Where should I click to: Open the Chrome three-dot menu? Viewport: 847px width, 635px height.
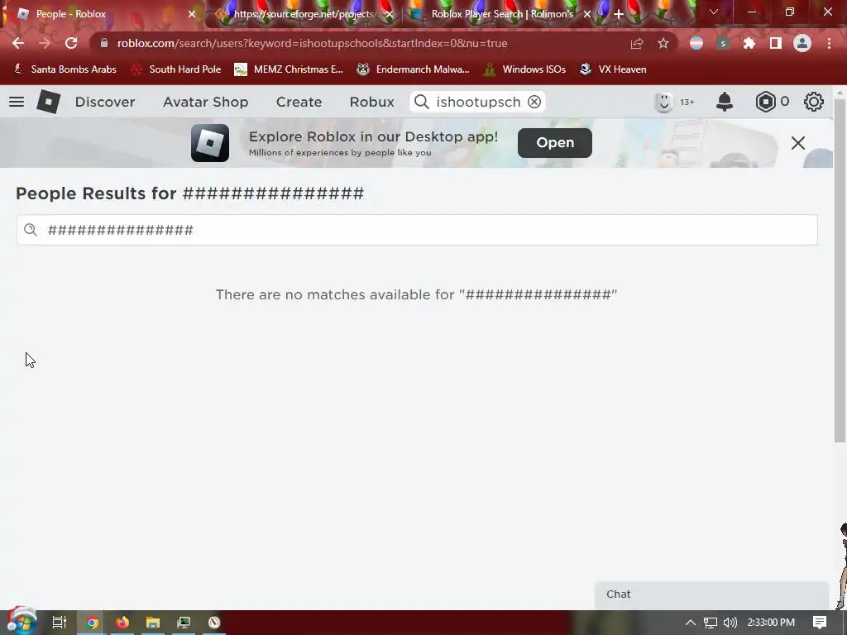click(x=829, y=43)
